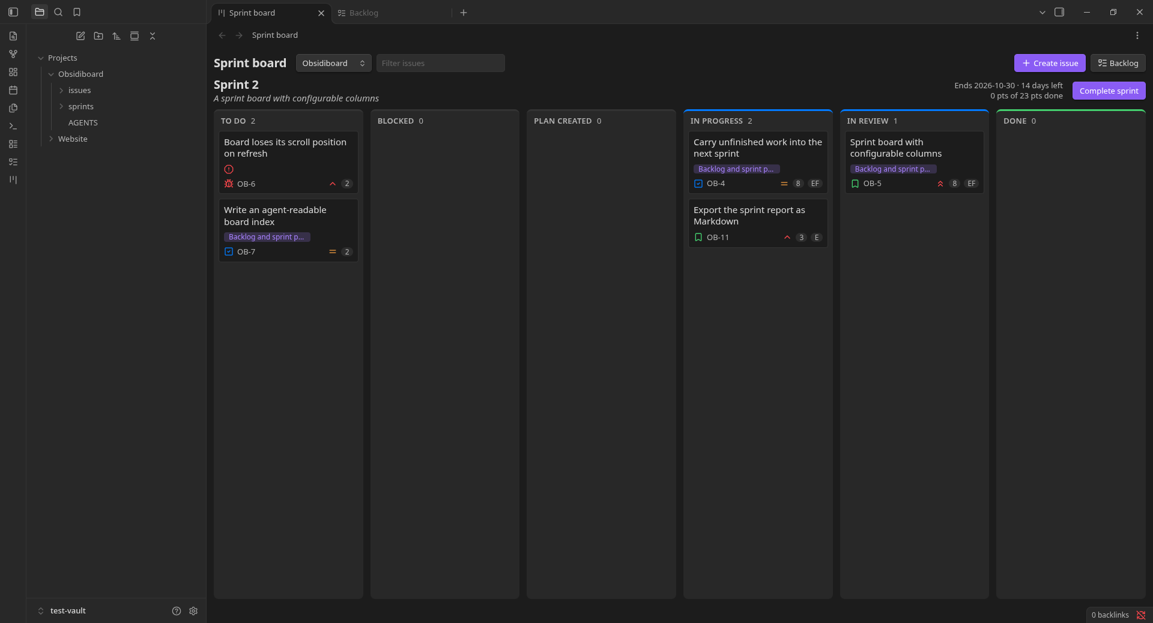Expand the issues folder
This screenshot has width=1153, height=623.
point(61,91)
